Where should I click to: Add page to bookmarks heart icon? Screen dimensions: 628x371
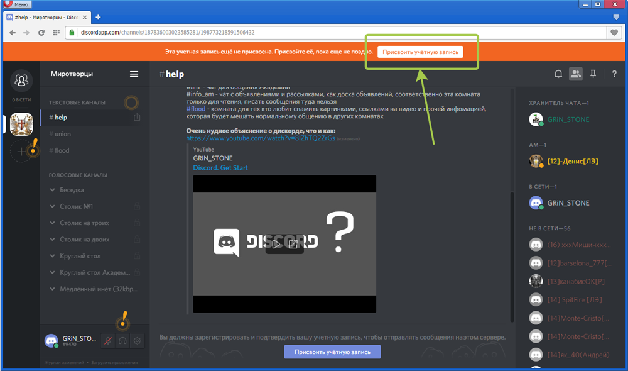[614, 33]
